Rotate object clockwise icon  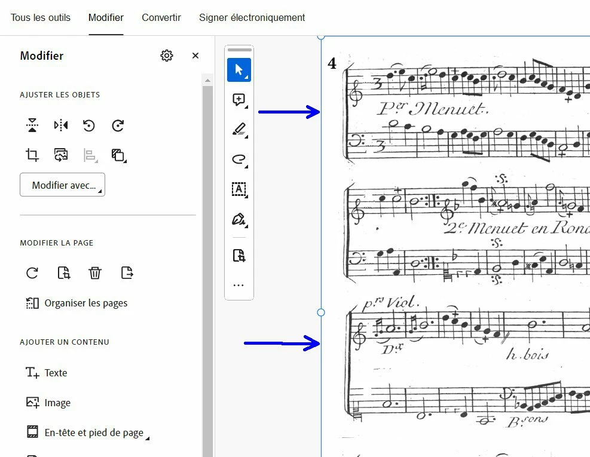click(x=118, y=125)
